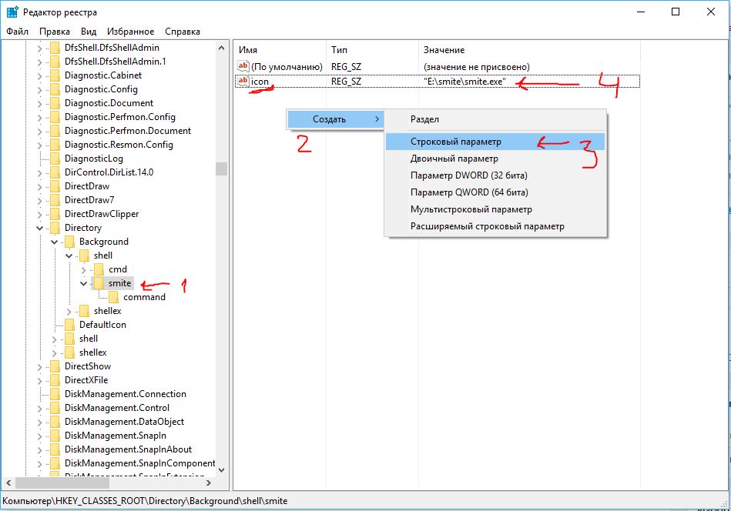This screenshot has width=731, height=511.
Task: Click the folder icon of DiskManagement.SnapIn key
Action: (x=55, y=435)
